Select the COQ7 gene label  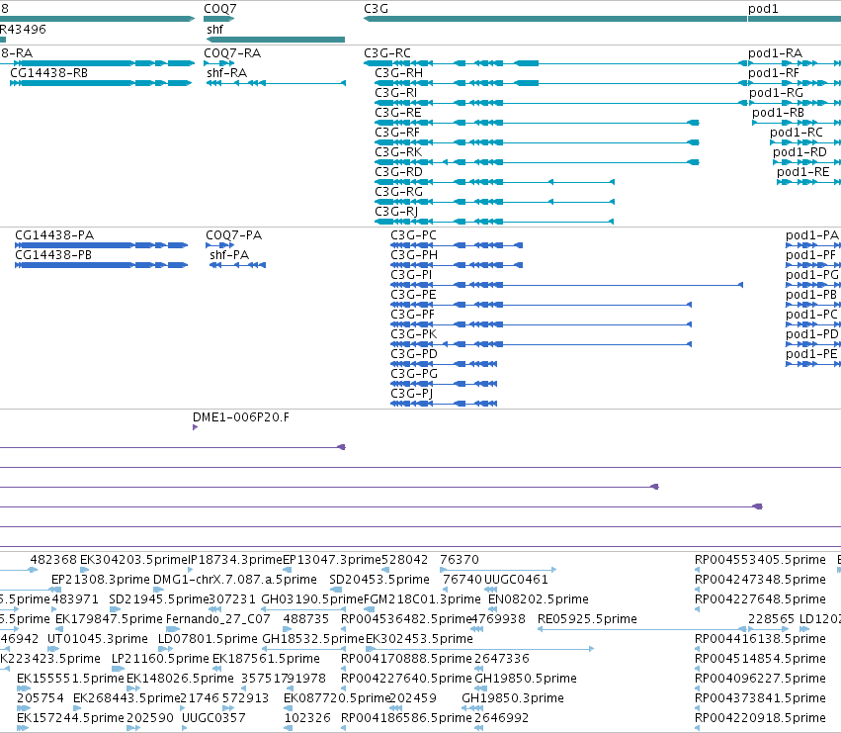point(220,9)
